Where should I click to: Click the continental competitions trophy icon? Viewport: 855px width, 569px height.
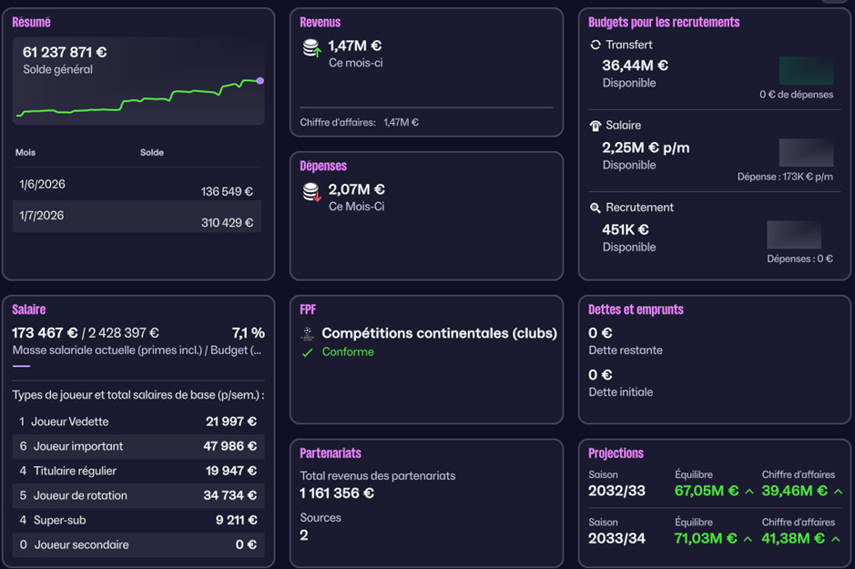(308, 333)
